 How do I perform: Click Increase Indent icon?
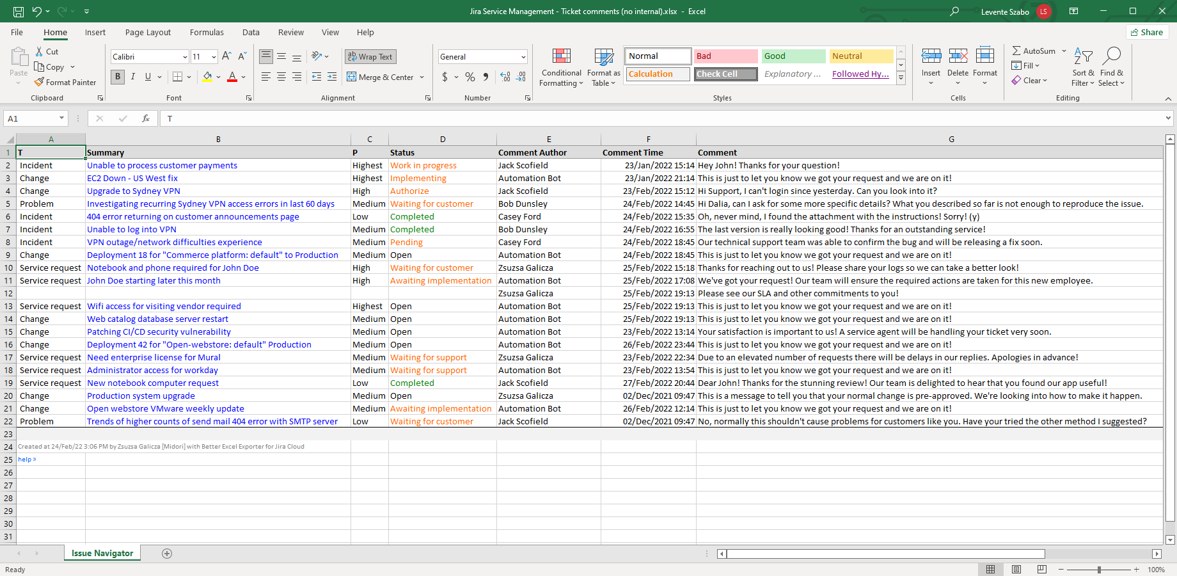coord(332,77)
